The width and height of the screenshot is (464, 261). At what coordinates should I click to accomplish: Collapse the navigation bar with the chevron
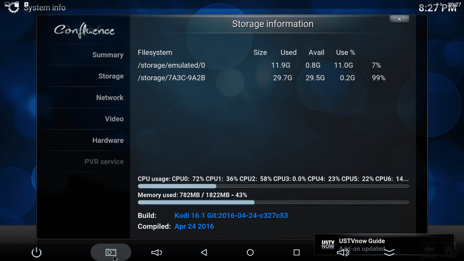point(390,252)
